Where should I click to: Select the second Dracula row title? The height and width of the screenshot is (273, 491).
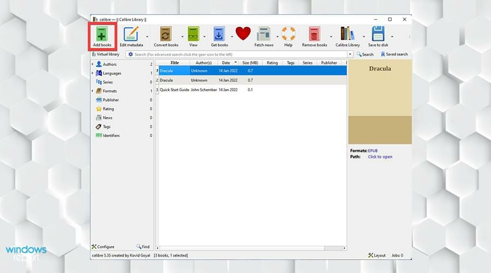(x=166, y=80)
